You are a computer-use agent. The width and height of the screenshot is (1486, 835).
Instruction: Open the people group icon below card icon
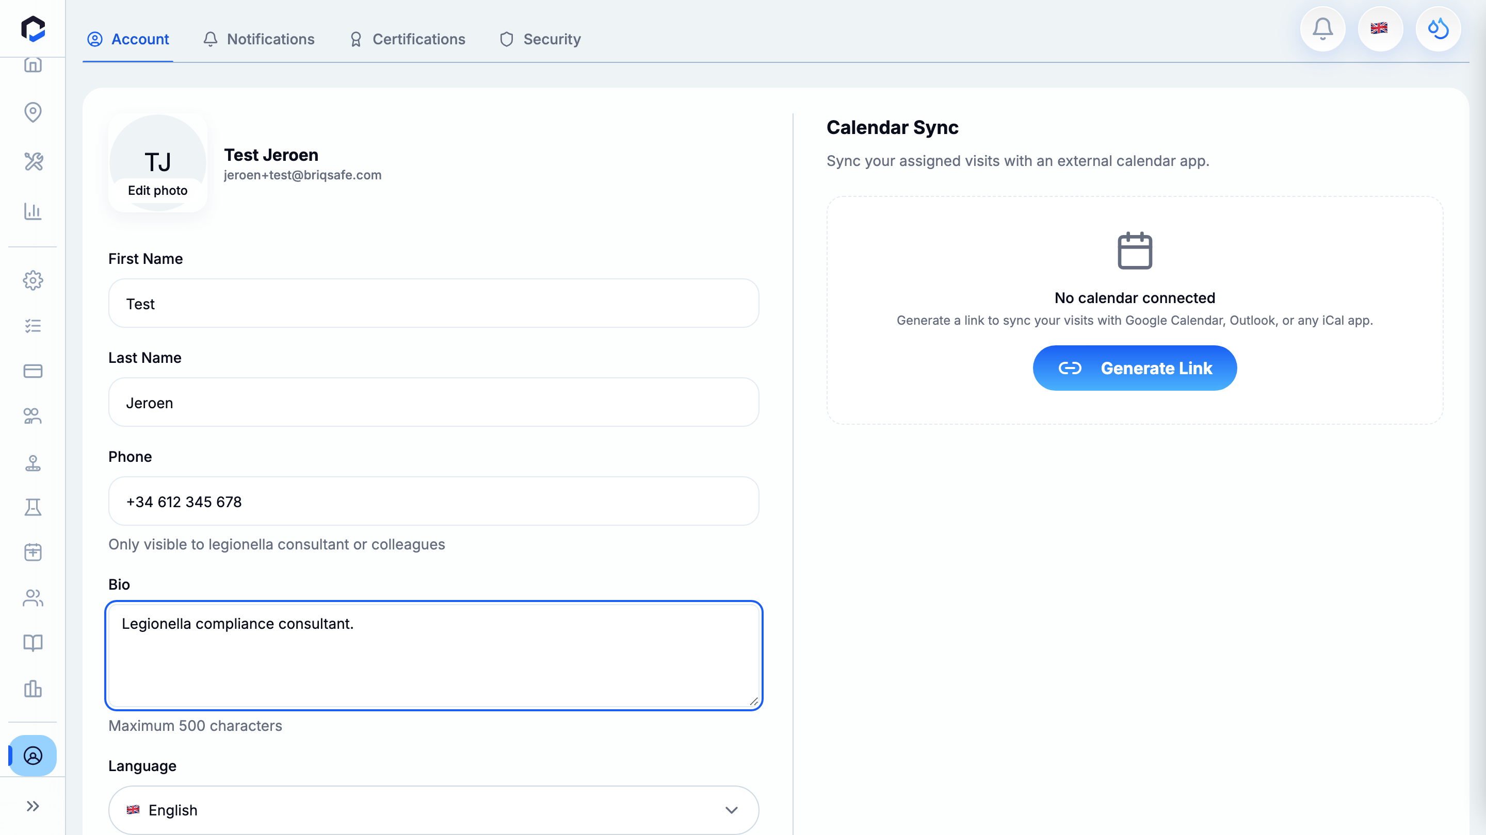(33, 415)
